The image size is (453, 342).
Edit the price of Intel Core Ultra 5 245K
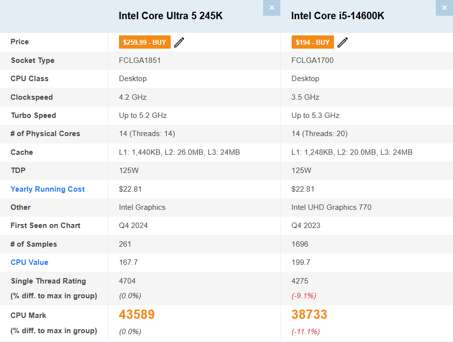click(179, 42)
